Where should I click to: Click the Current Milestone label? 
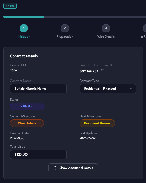(23, 116)
